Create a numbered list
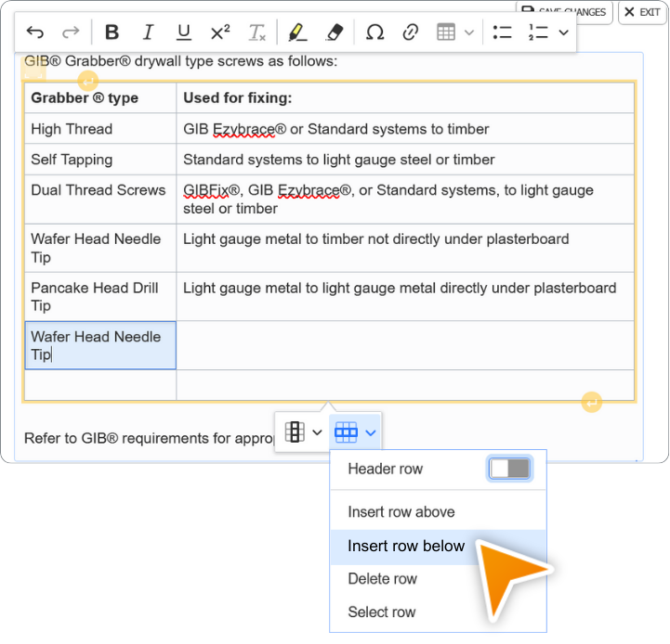Image resolution: width=670 pixels, height=644 pixels. 538,32
